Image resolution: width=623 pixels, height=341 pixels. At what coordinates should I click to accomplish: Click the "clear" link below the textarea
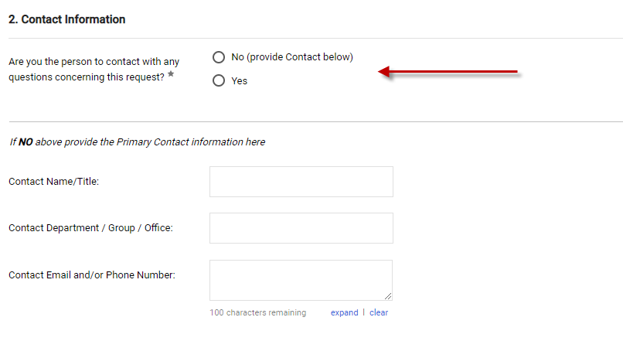click(379, 312)
